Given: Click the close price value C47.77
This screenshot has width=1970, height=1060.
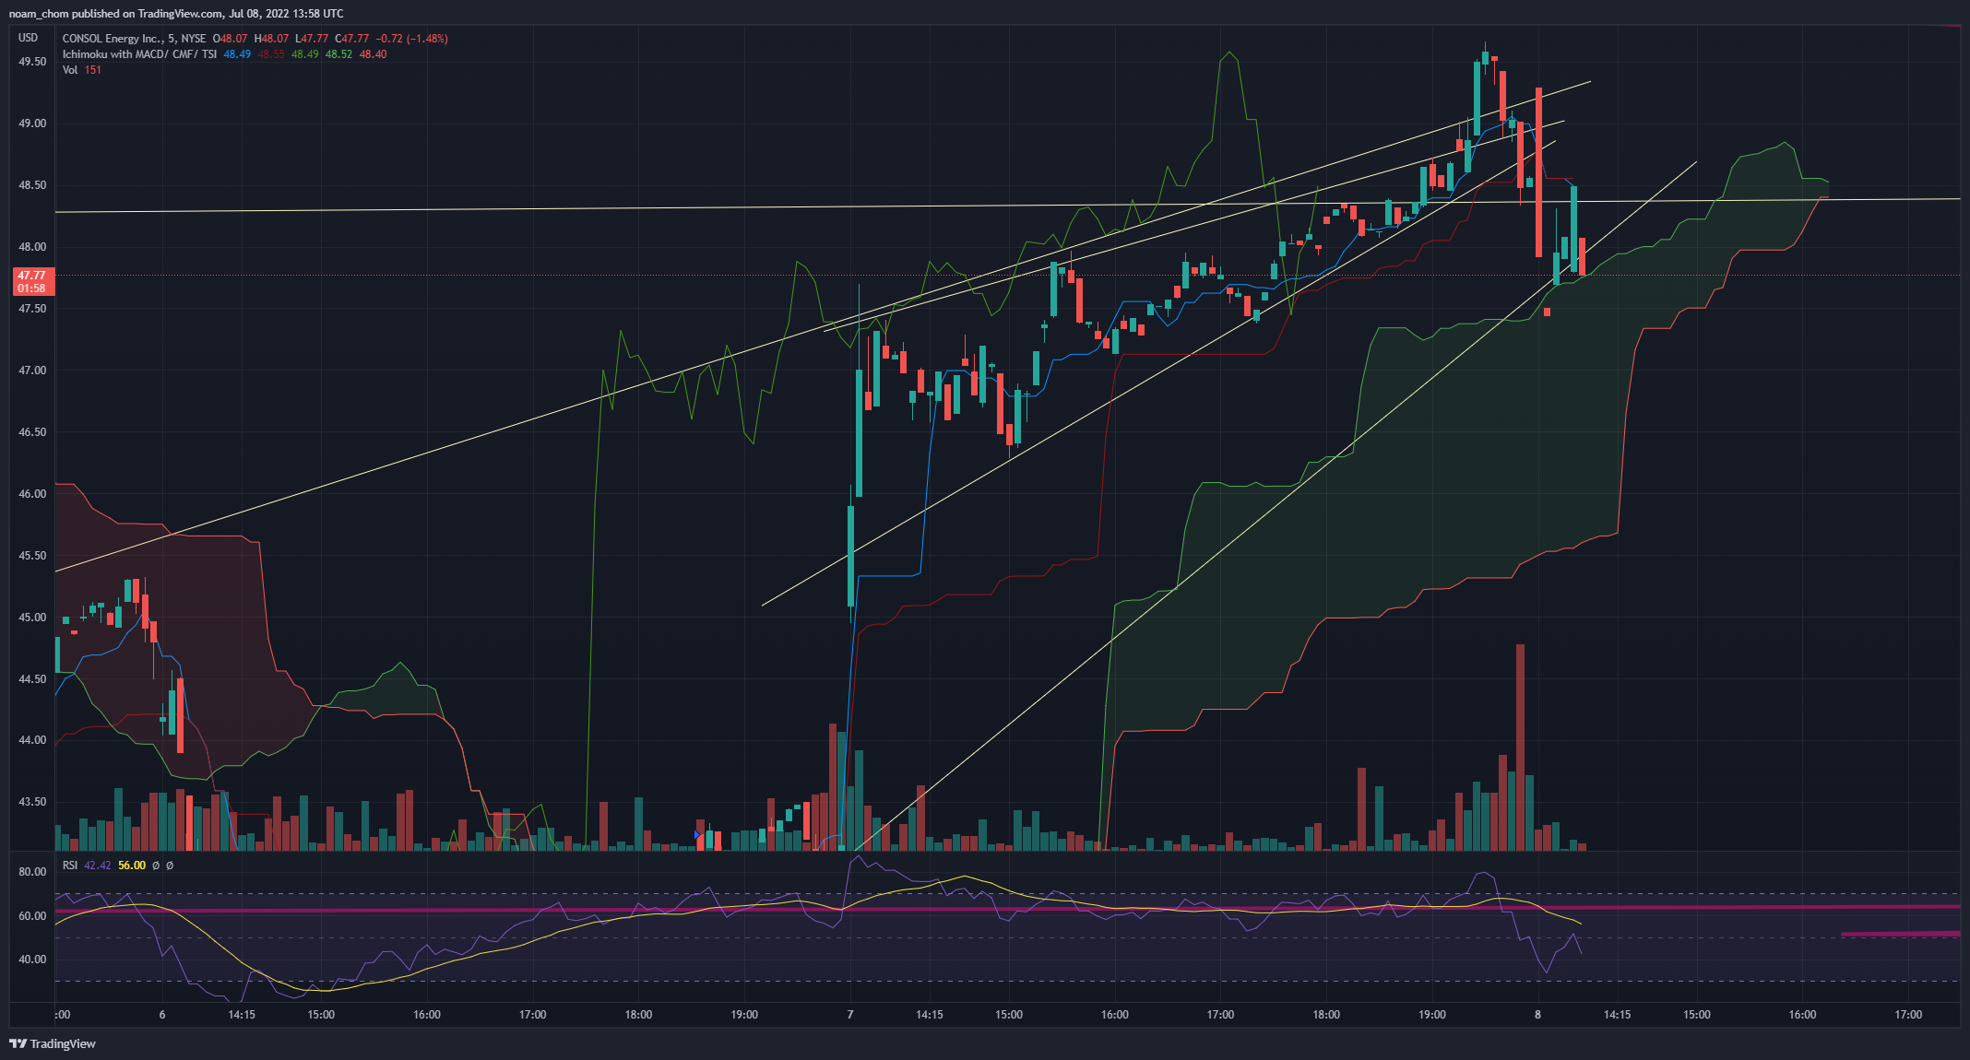Looking at the screenshot, I should [x=352, y=39].
